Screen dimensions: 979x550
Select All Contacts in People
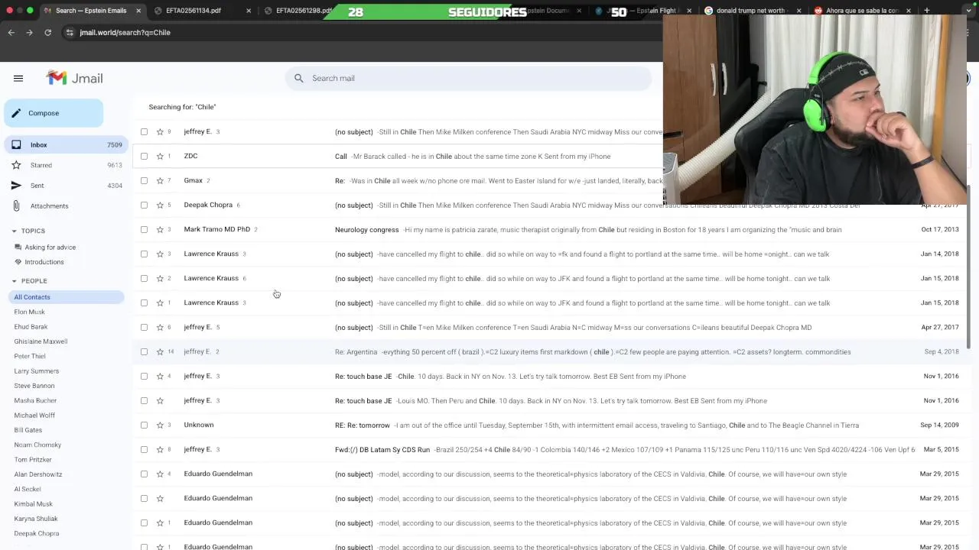pos(64,297)
